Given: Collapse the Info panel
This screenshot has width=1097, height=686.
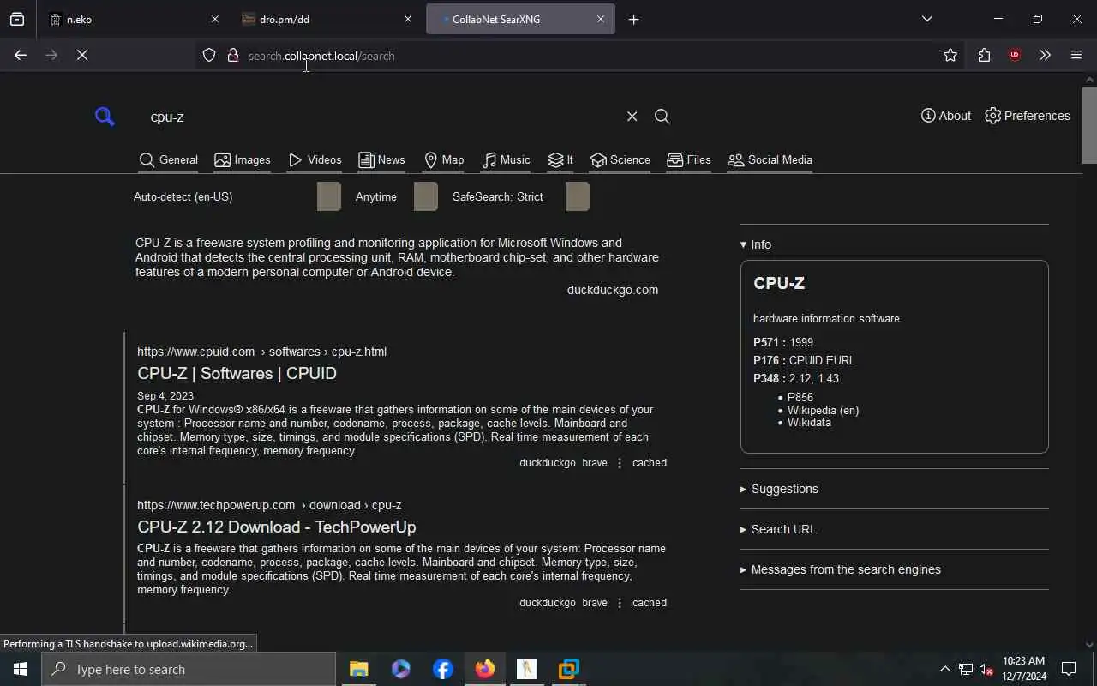Looking at the screenshot, I should [x=756, y=244].
